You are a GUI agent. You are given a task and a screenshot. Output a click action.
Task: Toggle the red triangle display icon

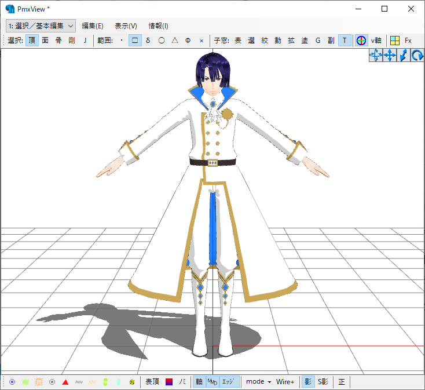[65, 382]
